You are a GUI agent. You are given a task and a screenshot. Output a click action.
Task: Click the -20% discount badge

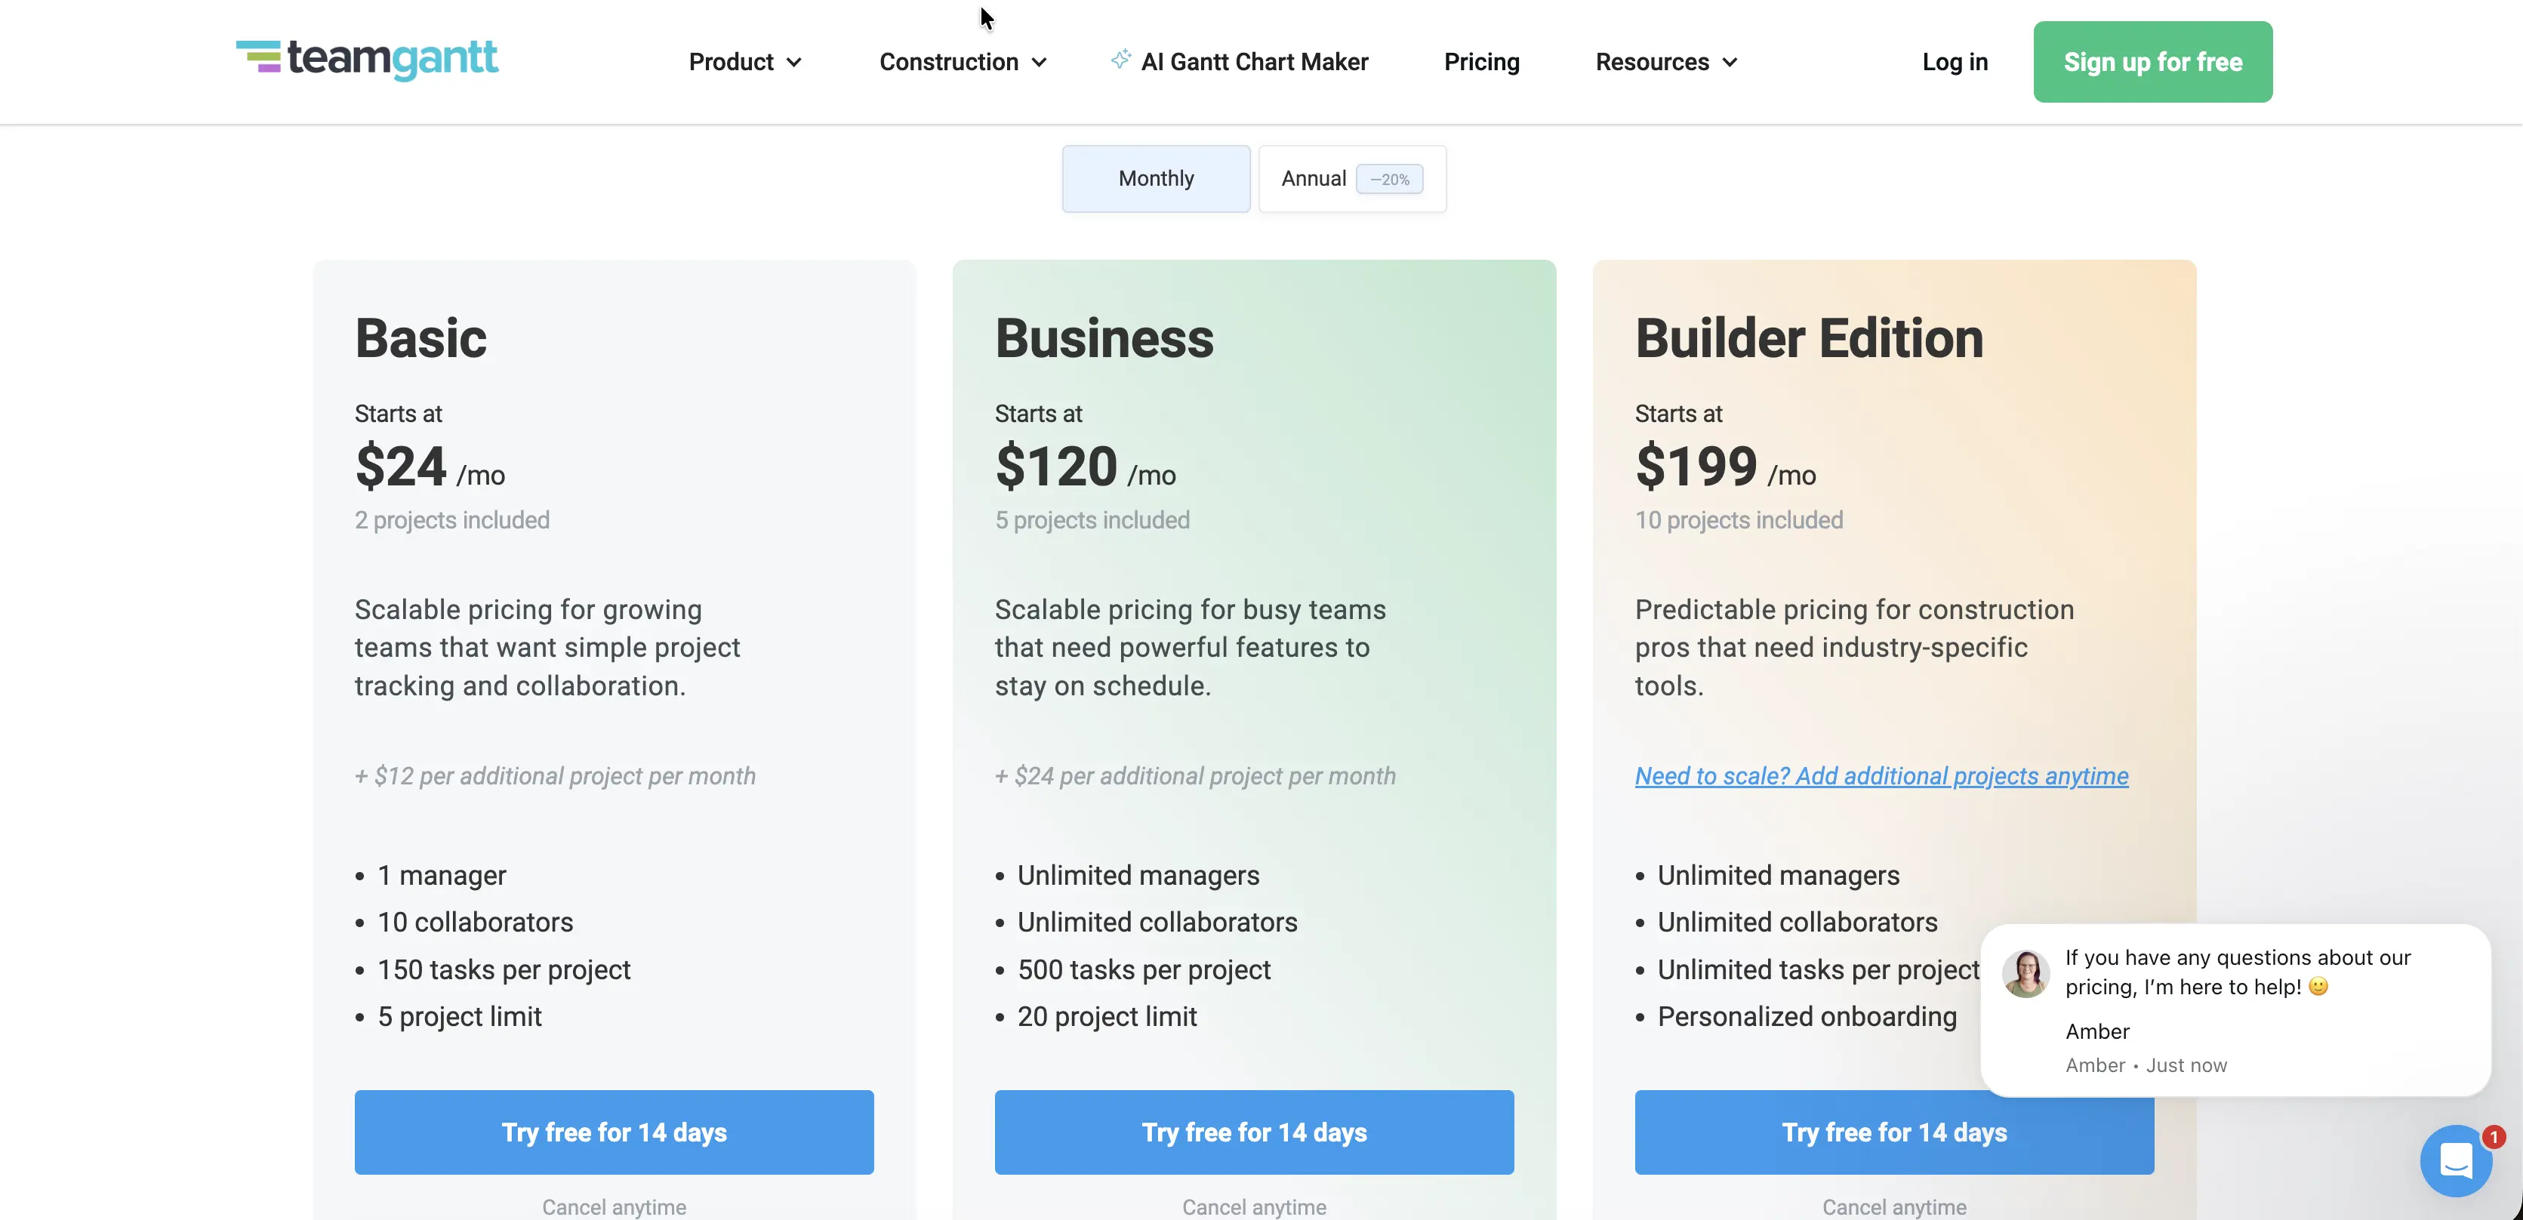coord(1389,179)
